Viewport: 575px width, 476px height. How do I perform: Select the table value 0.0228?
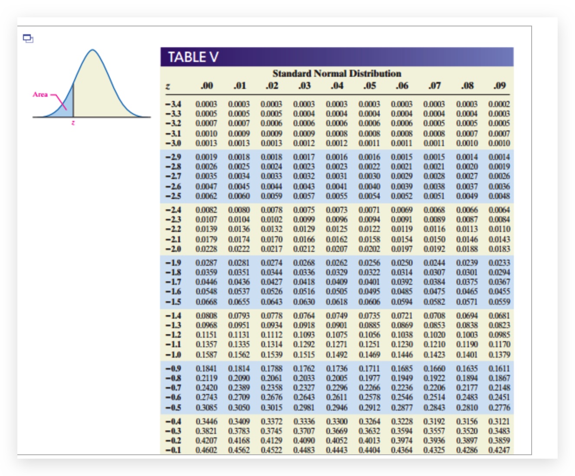(x=206, y=248)
